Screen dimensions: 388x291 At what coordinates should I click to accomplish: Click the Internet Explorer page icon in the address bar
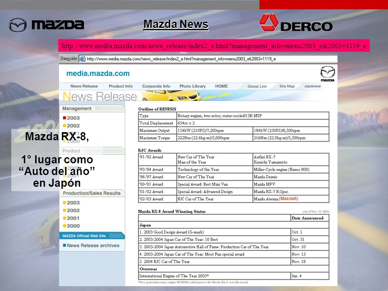(x=82, y=59)
